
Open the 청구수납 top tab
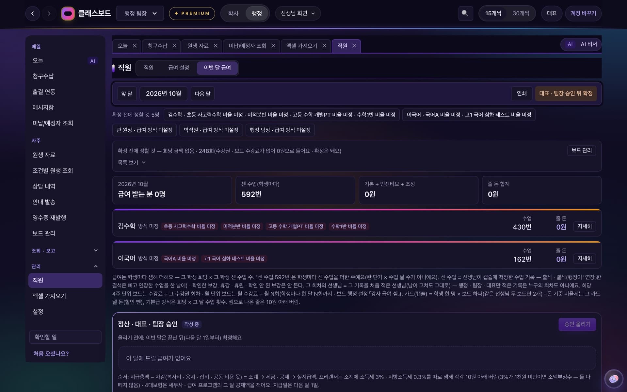157,46
